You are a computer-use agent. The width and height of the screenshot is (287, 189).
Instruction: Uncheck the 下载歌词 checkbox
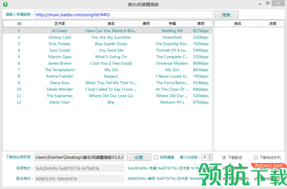tap(224, 157)
